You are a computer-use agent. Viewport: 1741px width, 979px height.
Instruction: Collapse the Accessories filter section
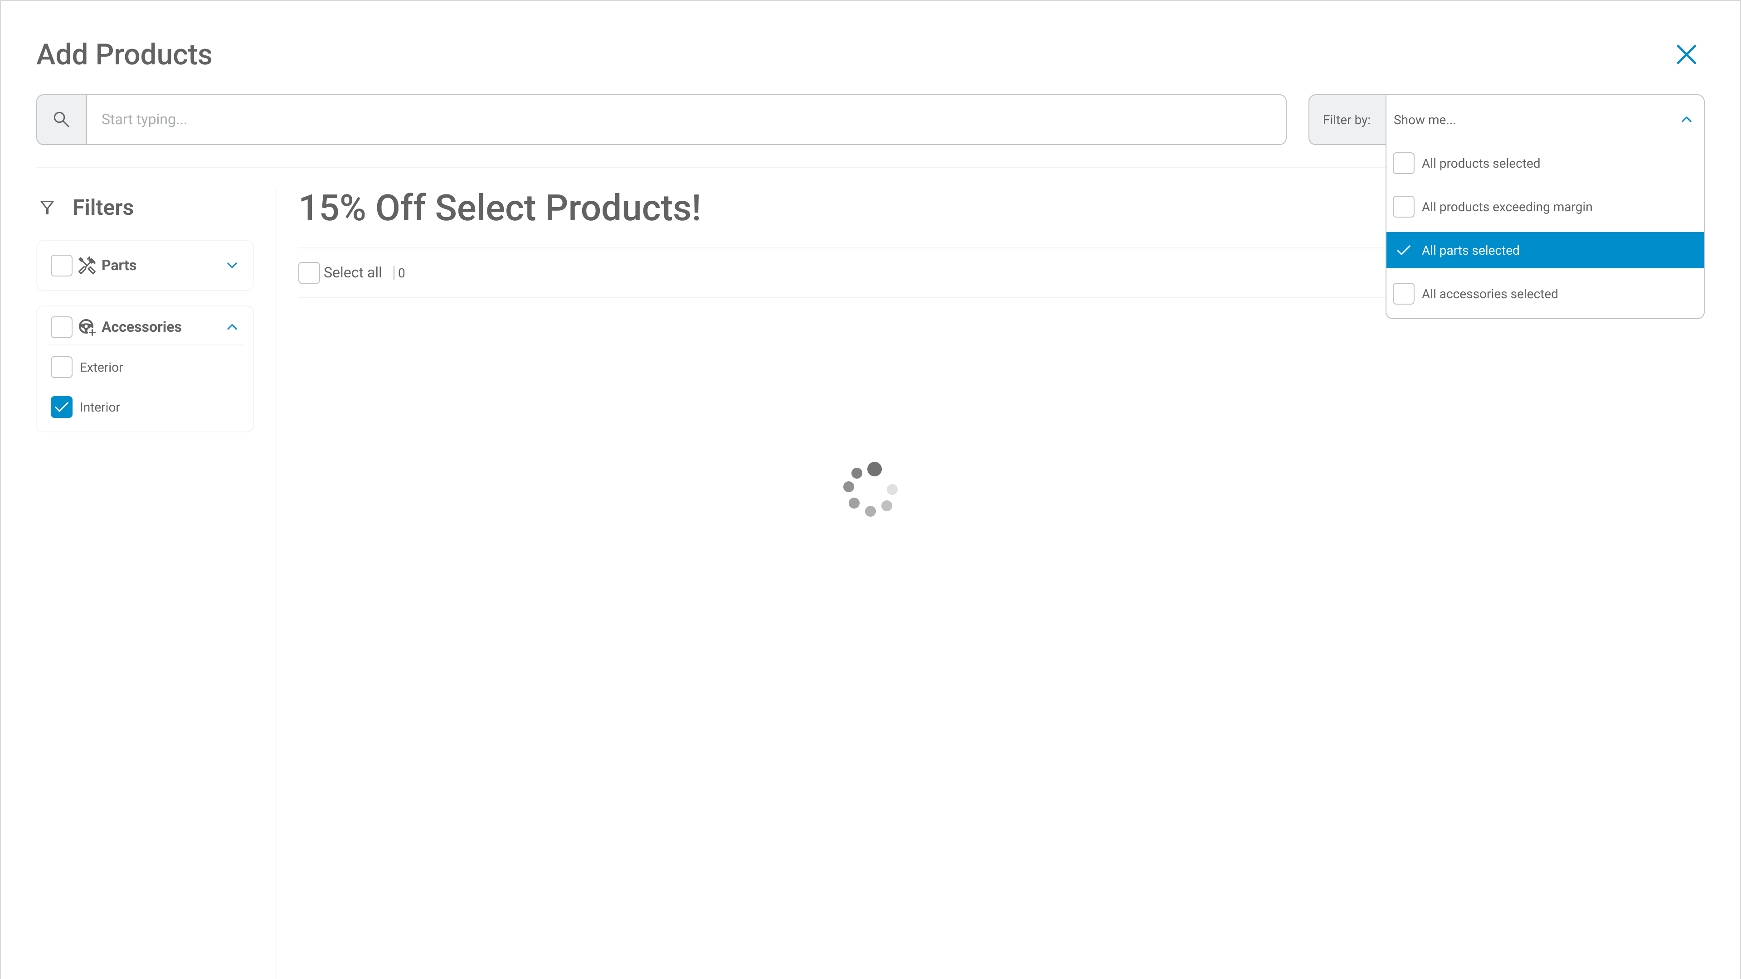(232, 327)
